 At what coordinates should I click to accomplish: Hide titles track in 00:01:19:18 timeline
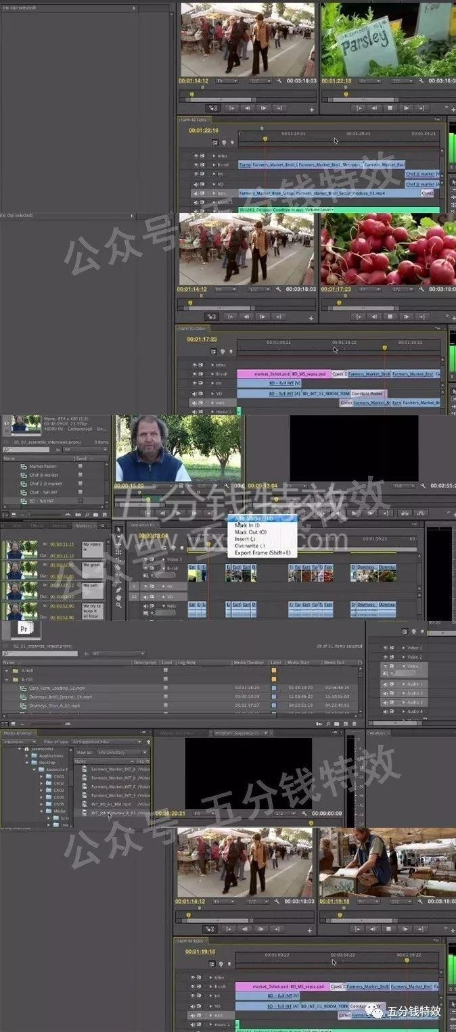(193, 977)
